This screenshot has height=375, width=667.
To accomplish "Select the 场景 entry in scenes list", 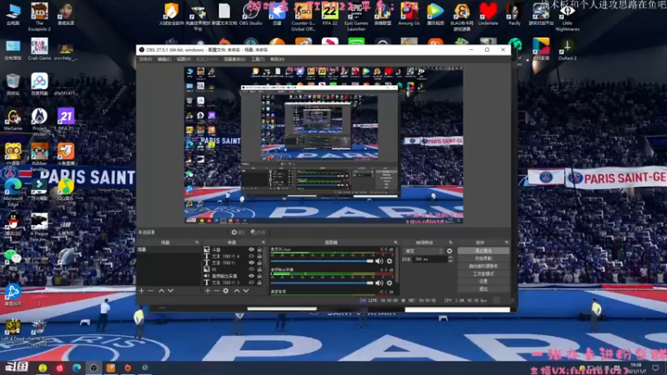I will coord(168,250).
